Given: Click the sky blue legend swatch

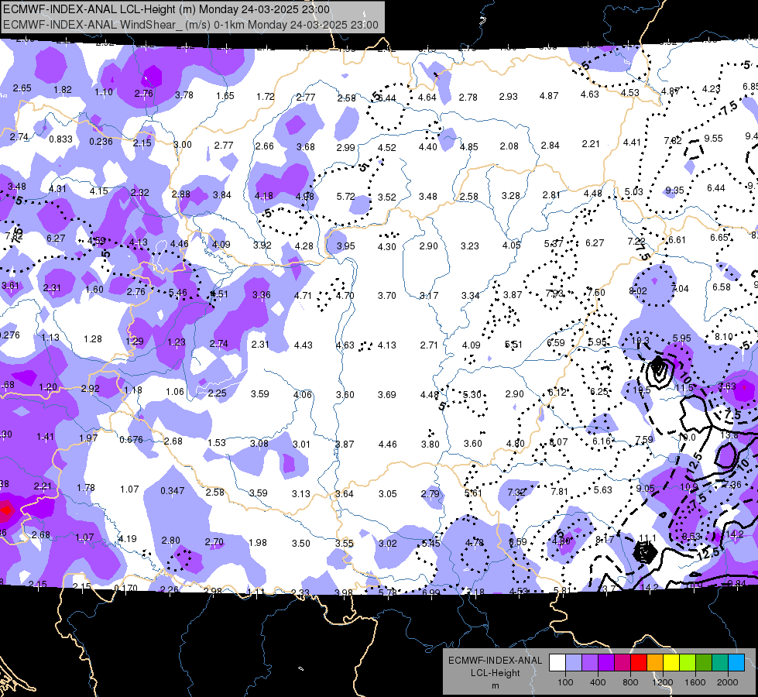Looking at the screenshot, I should [x=736, y=663].
